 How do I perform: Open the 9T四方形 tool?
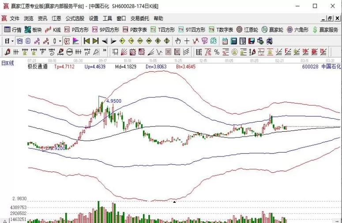tap(192, 30)
